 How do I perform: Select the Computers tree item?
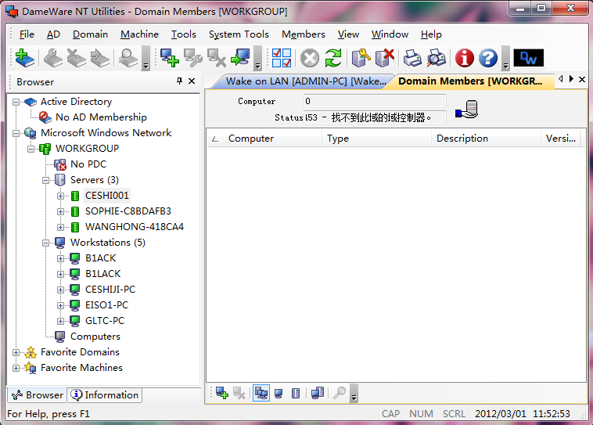[95, 337]
